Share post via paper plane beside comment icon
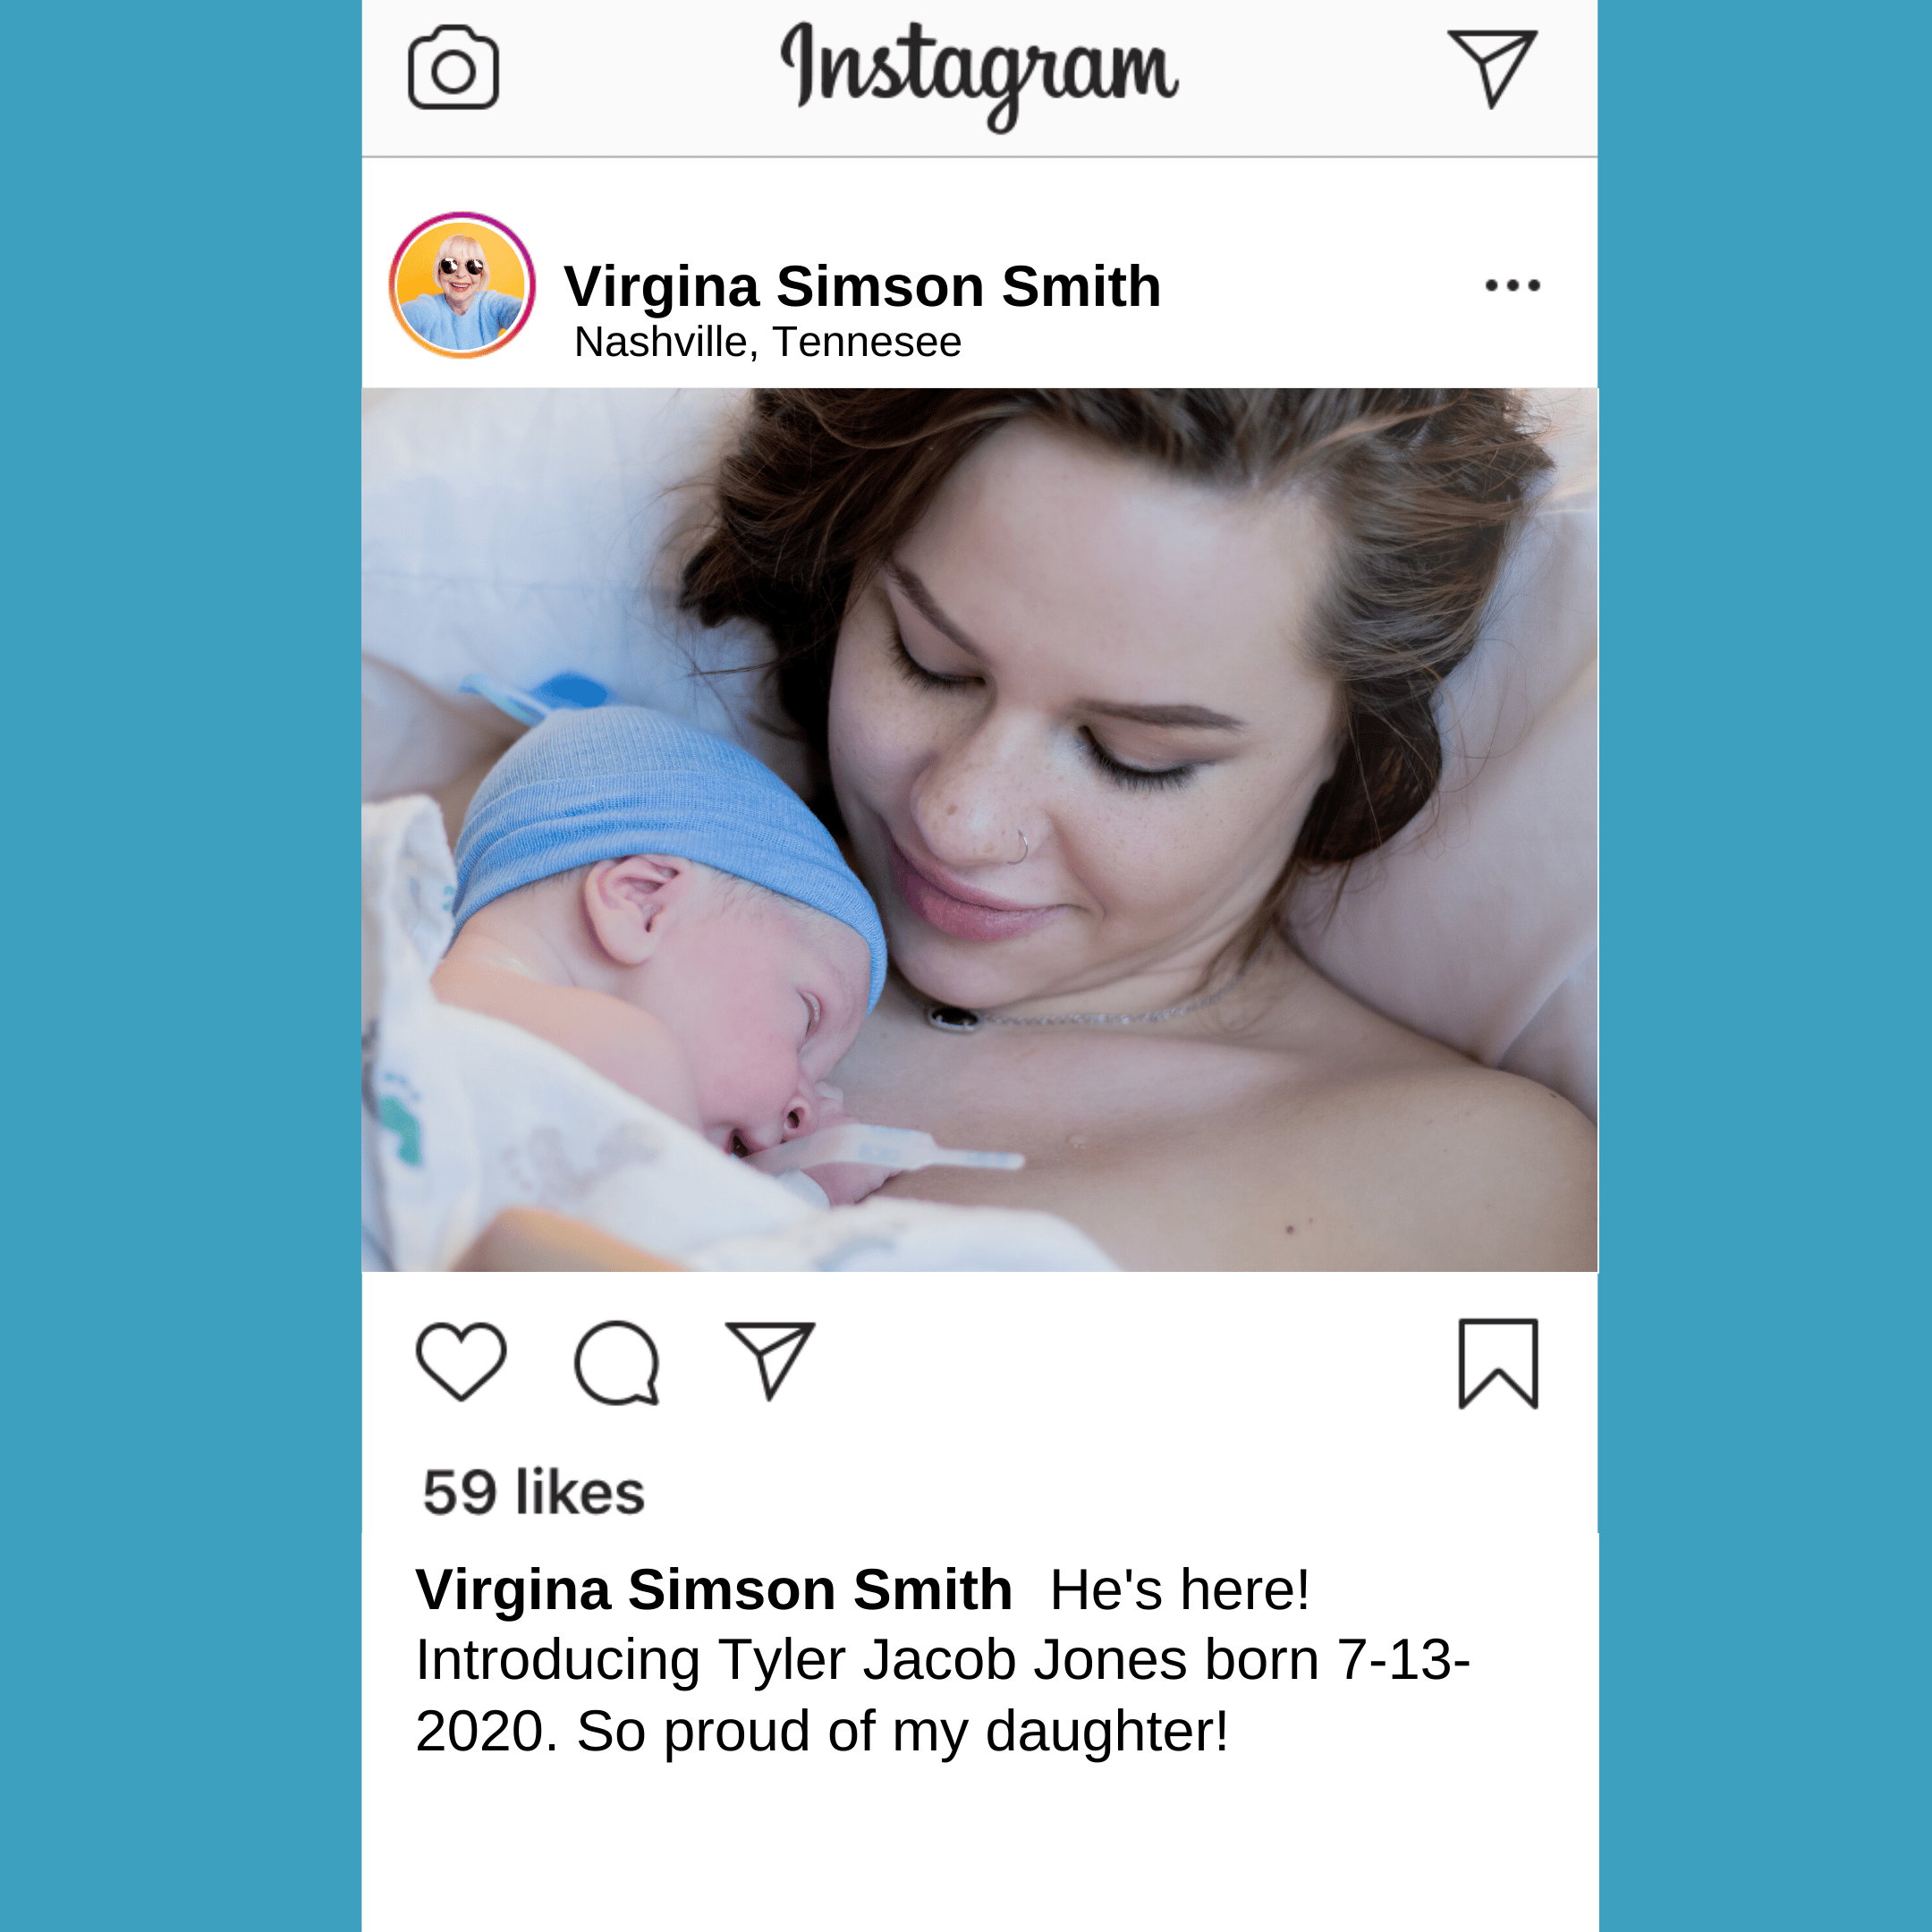 [770, 1361]
